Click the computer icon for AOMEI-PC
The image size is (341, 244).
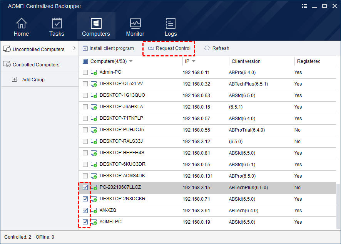[94, 222]
